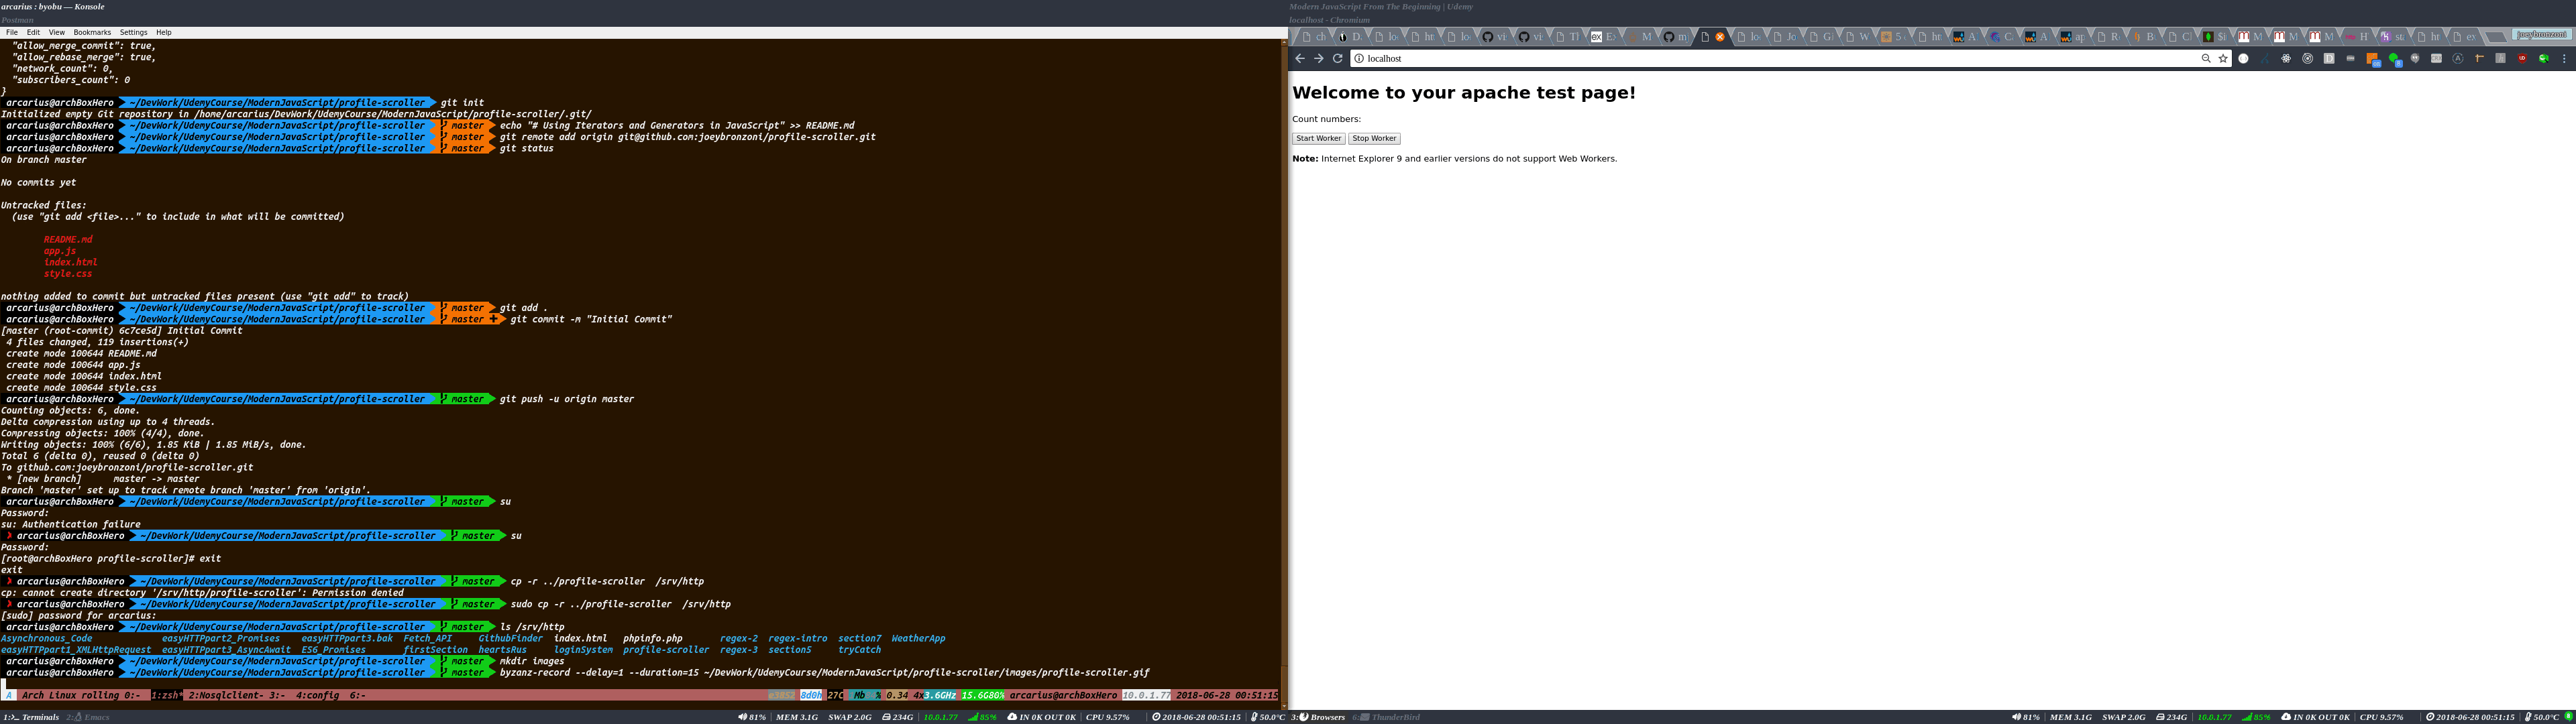Open the Bookmarks menu in Konsole
The image size is (2576, 724).
[92, 32]
